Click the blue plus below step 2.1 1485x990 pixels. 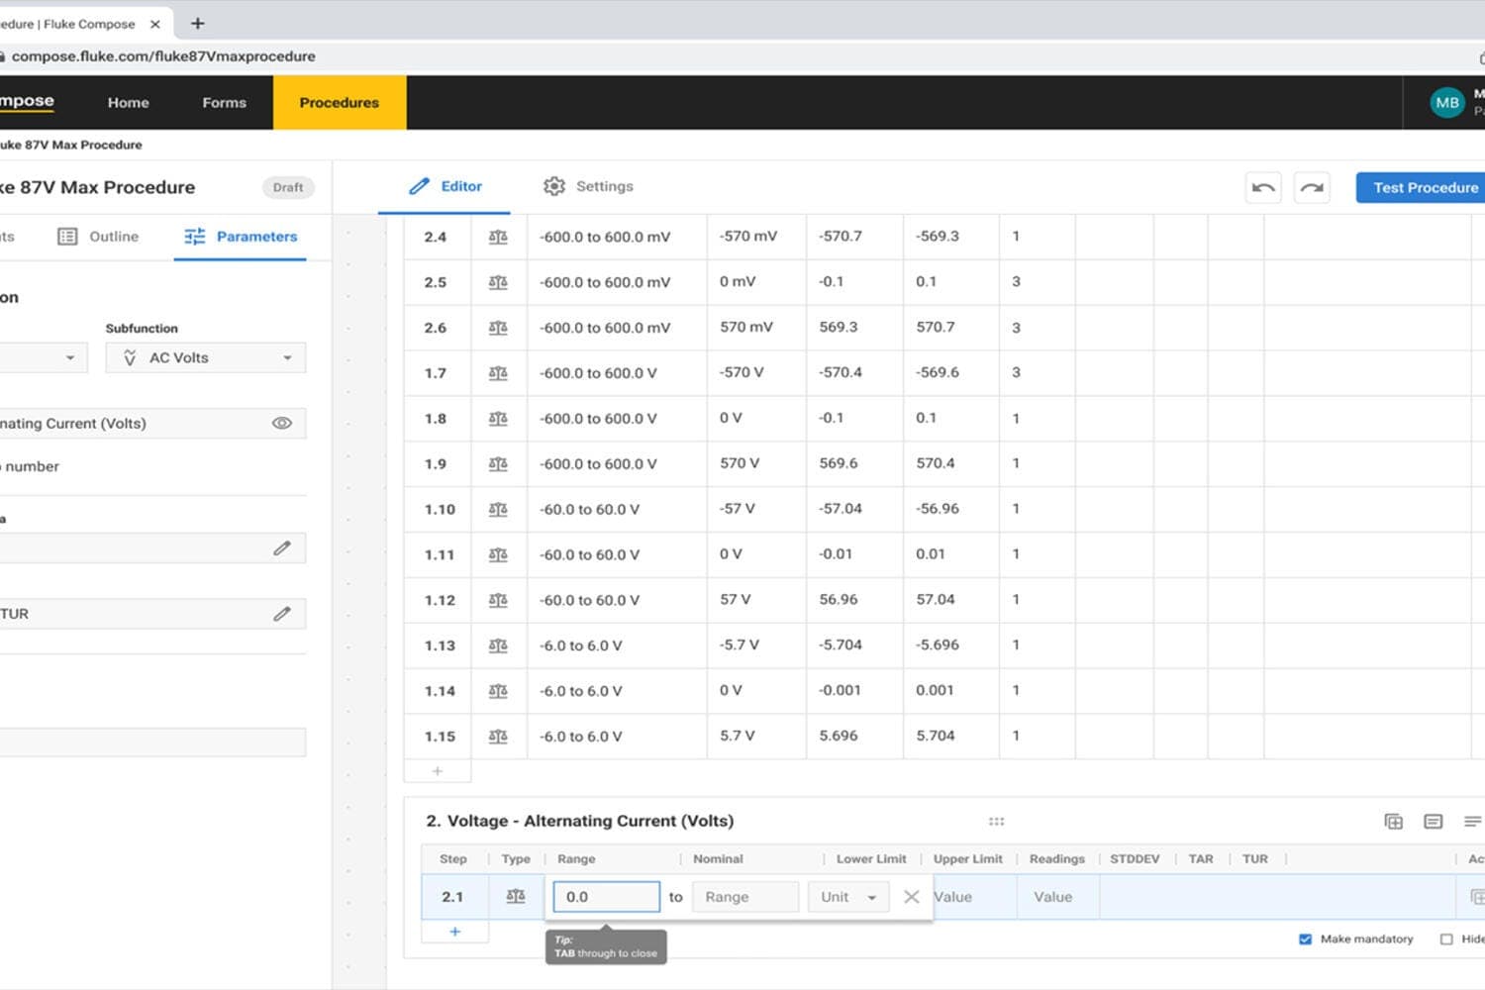coord(455,932)
